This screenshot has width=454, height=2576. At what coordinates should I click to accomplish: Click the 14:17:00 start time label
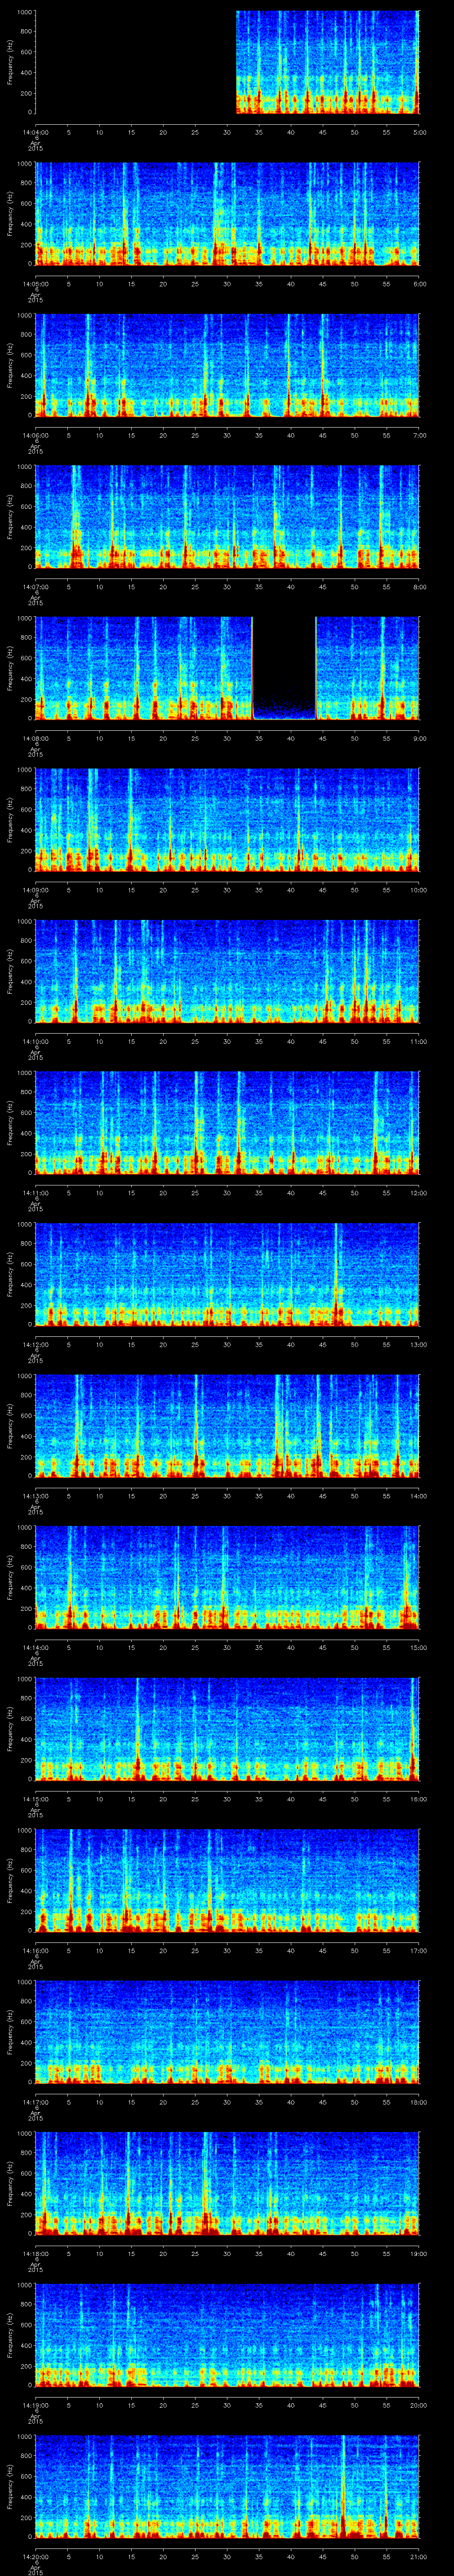[x=35, y=2102]
